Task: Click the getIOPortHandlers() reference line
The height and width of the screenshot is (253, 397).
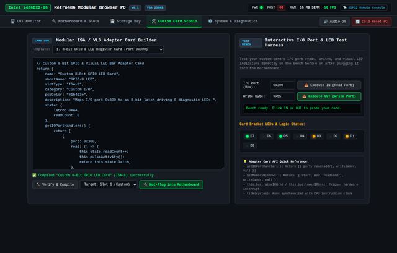Action: click(300, 168)
